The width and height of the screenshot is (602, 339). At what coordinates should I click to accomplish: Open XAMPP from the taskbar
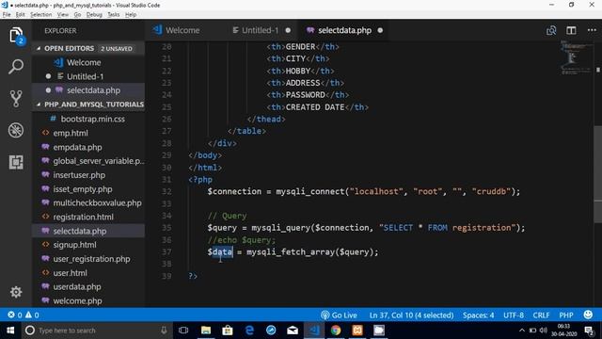click(357, 331)
